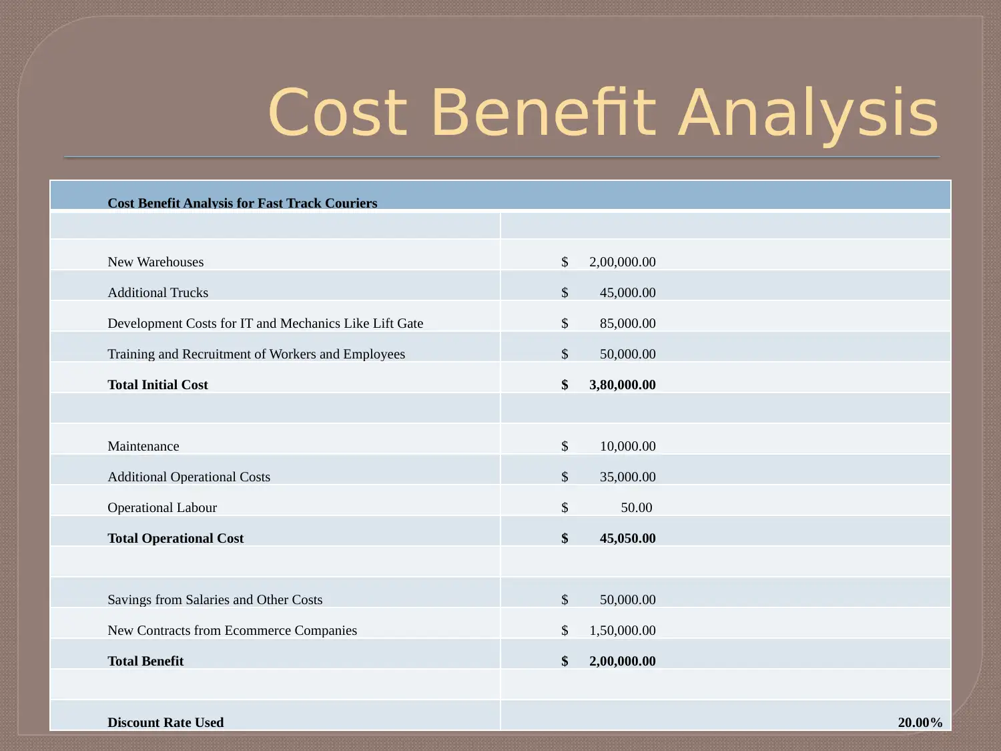
Task: Select the 'Additional Trucks' label
Action: click(158, 292)
